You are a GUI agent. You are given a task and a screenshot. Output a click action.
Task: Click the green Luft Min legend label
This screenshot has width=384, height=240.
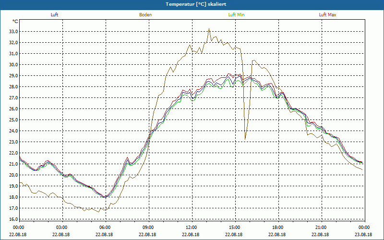(236, 15)
